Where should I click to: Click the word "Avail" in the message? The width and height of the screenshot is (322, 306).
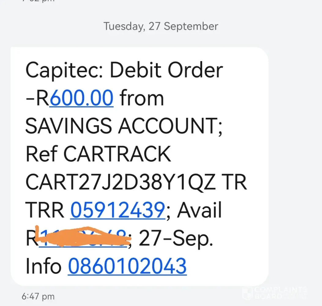[x=199, y=210]
